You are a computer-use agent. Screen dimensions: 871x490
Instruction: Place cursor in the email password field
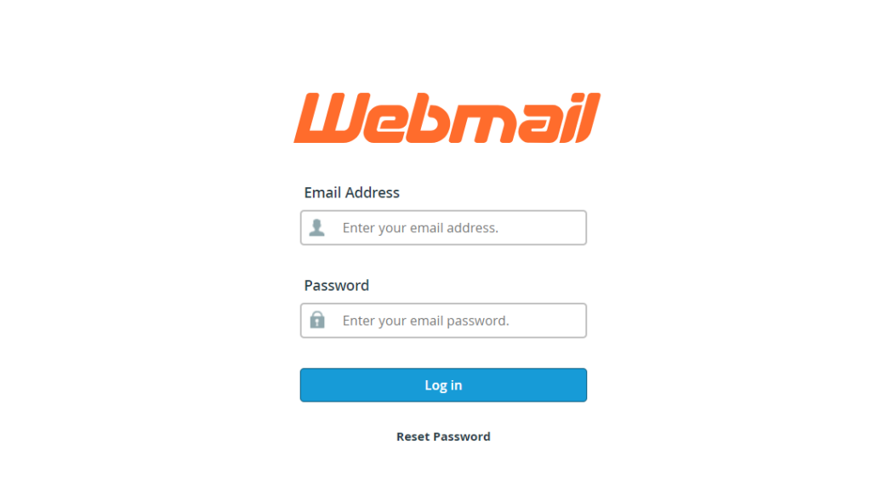443,321
